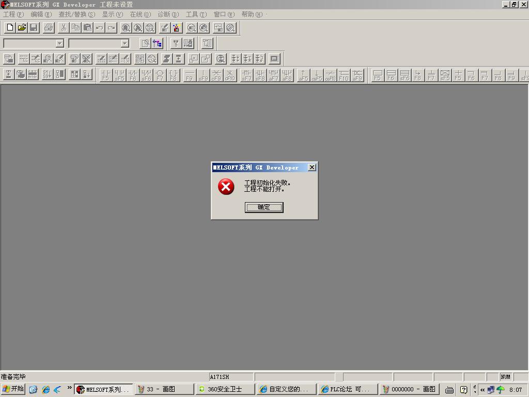Delete horizontal line with cF9 icon
Viewport: 529px width, 397px height.
point(216,75)
